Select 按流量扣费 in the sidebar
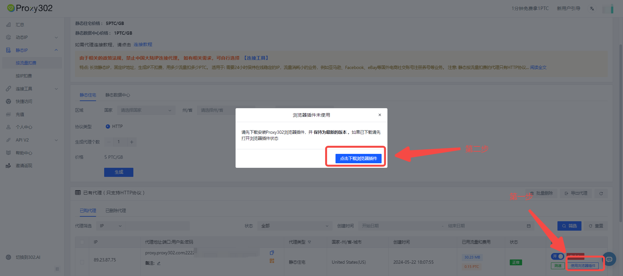The height and width of the screenshot is (276, 623). (32, 63)
